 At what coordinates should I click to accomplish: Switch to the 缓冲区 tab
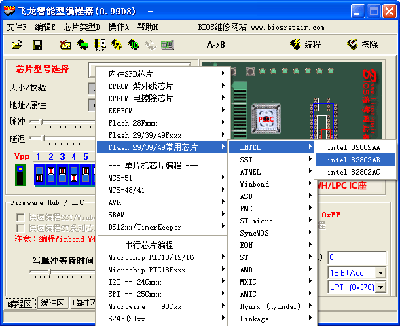(52, 303)
